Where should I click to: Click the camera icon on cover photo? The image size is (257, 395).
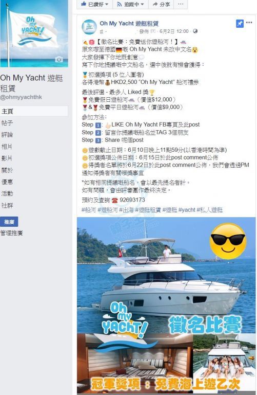tap(59, 60)
